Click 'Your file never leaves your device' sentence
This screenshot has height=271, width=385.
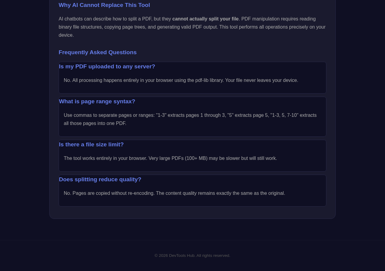262,80
